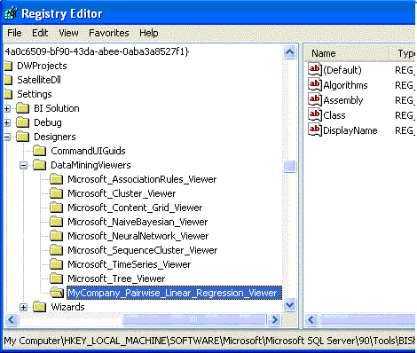The height and width of the screenshot is (353, 417).
Task: Click the Registry Editor title bar icon
Action: click(11, 13)
